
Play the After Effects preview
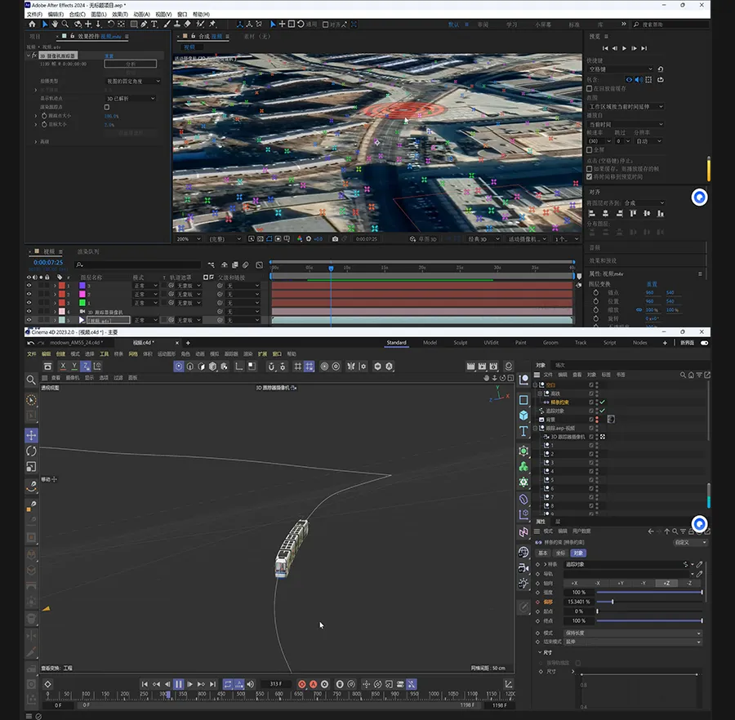(625, 48)
